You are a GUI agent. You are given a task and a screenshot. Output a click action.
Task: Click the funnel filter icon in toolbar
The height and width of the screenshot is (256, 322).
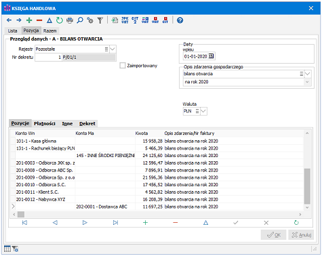point(100,20)
